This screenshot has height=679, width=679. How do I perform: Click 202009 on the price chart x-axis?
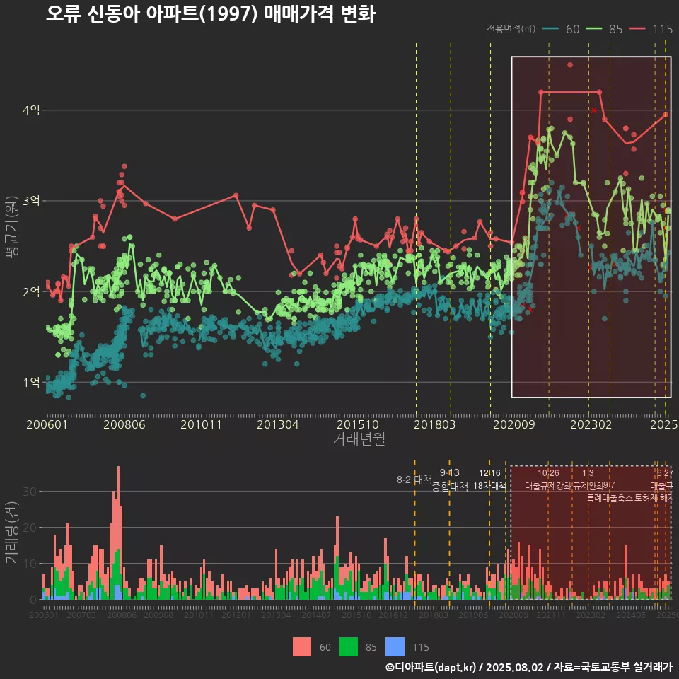pos(514,424)
